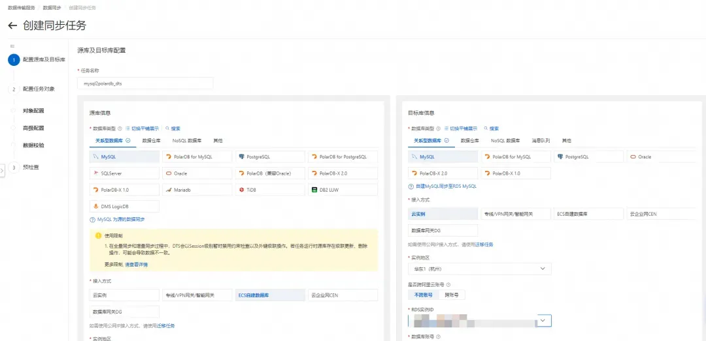Viewport: 706px width, 341px height.
Task: Switch to target NoSQL 数据库 tab
Action: (505, 141)
